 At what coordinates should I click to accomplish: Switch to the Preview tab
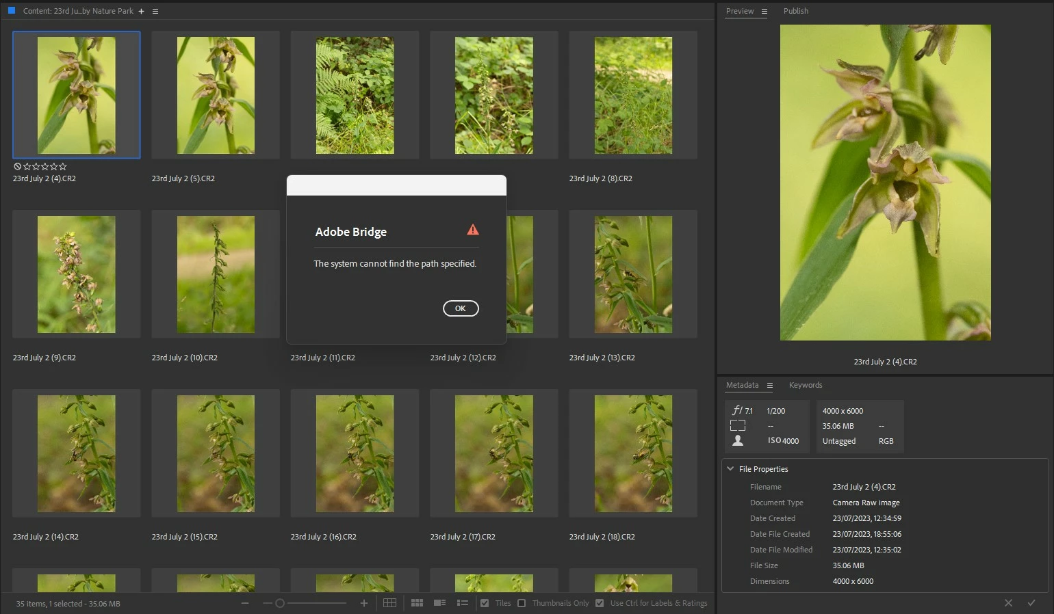click(740, 11)
